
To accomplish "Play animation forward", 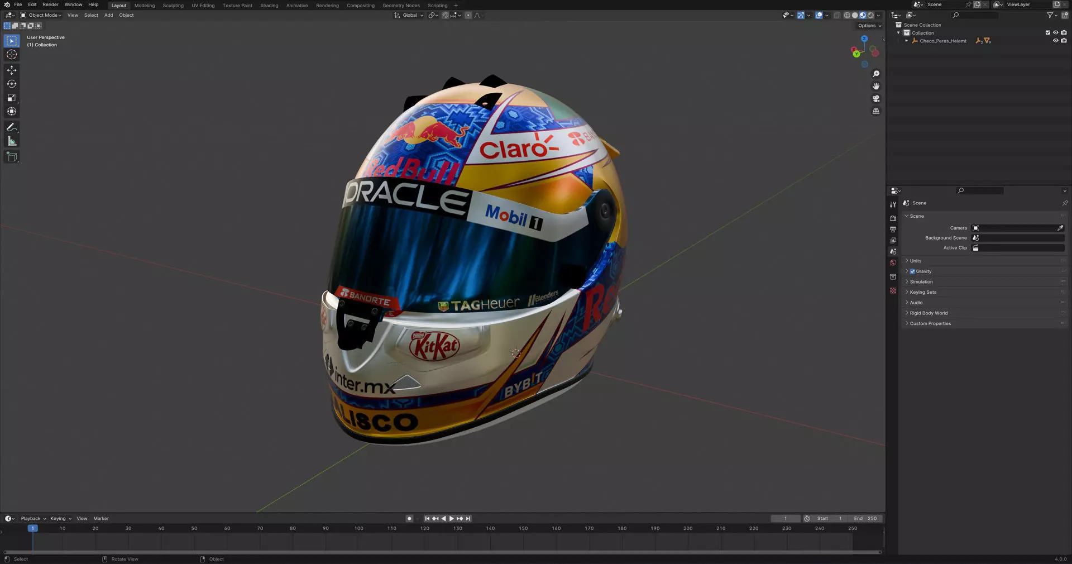I will coord(452,519).
